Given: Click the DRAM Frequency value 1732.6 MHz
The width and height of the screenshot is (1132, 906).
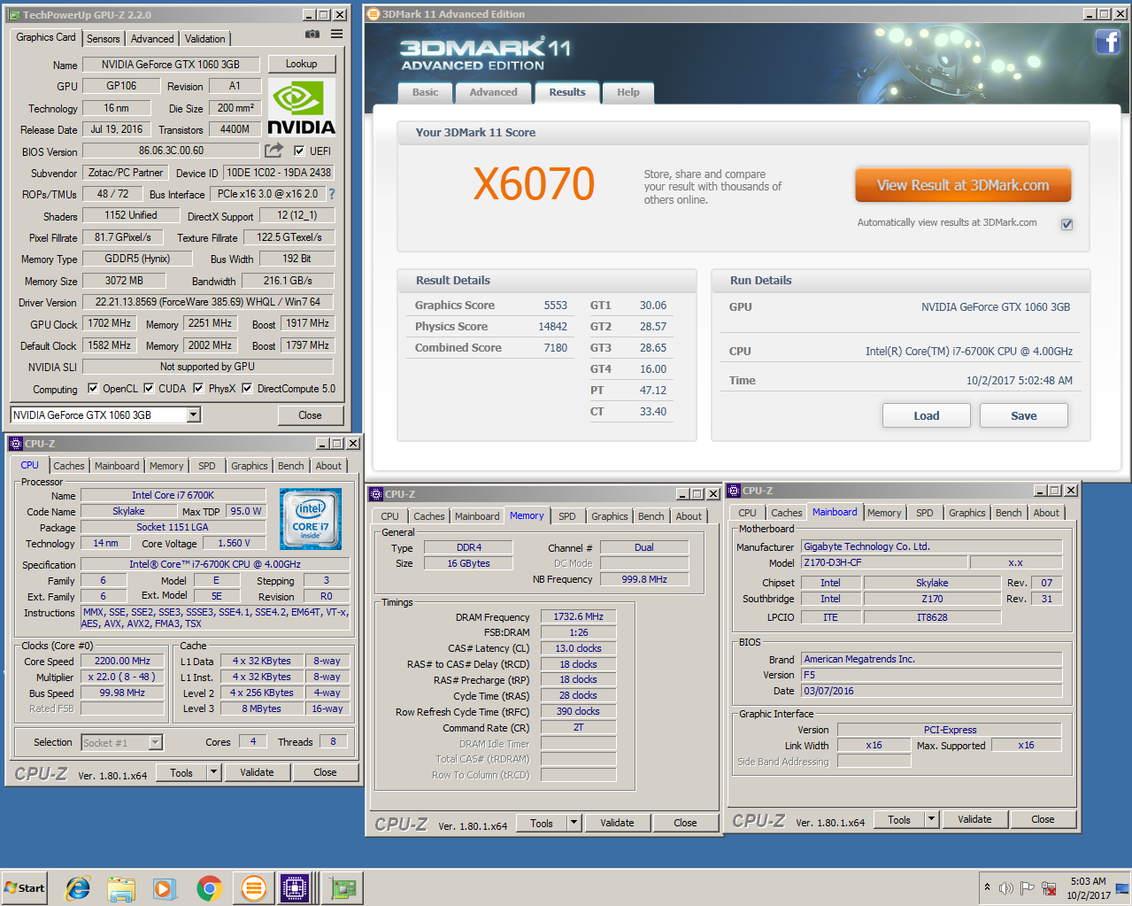Looking at the screenshot, I should click(x=578, y=616).
